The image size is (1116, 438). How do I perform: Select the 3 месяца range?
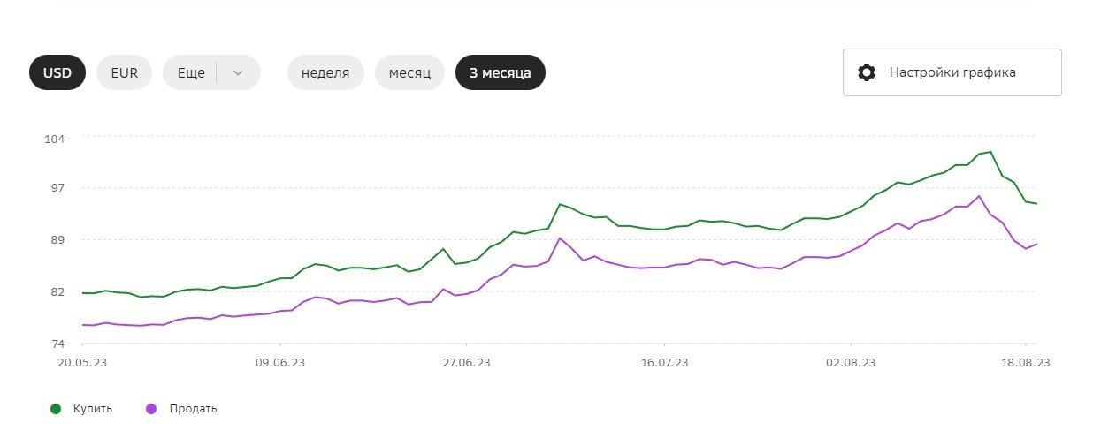click(501, 72)
